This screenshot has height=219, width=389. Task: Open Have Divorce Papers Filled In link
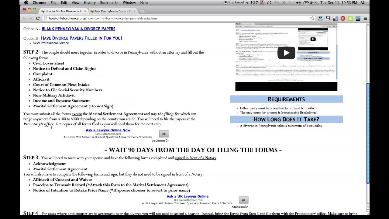click(81, 38)
